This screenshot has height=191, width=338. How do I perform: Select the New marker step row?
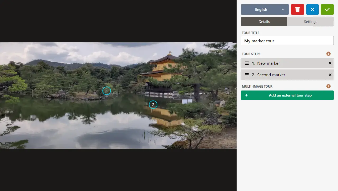(x=285, y=63)
